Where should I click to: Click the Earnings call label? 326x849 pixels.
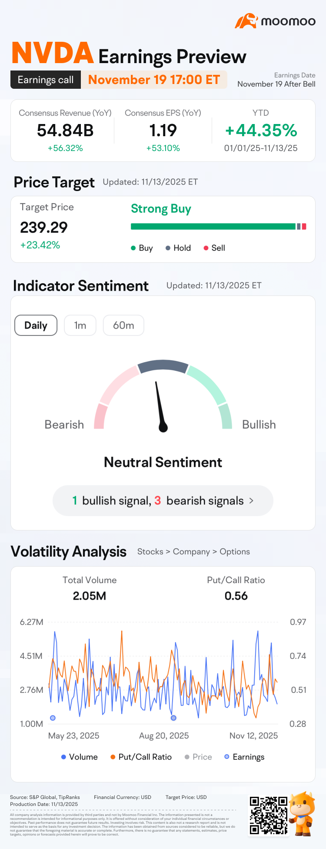click(x=45, y=80)
